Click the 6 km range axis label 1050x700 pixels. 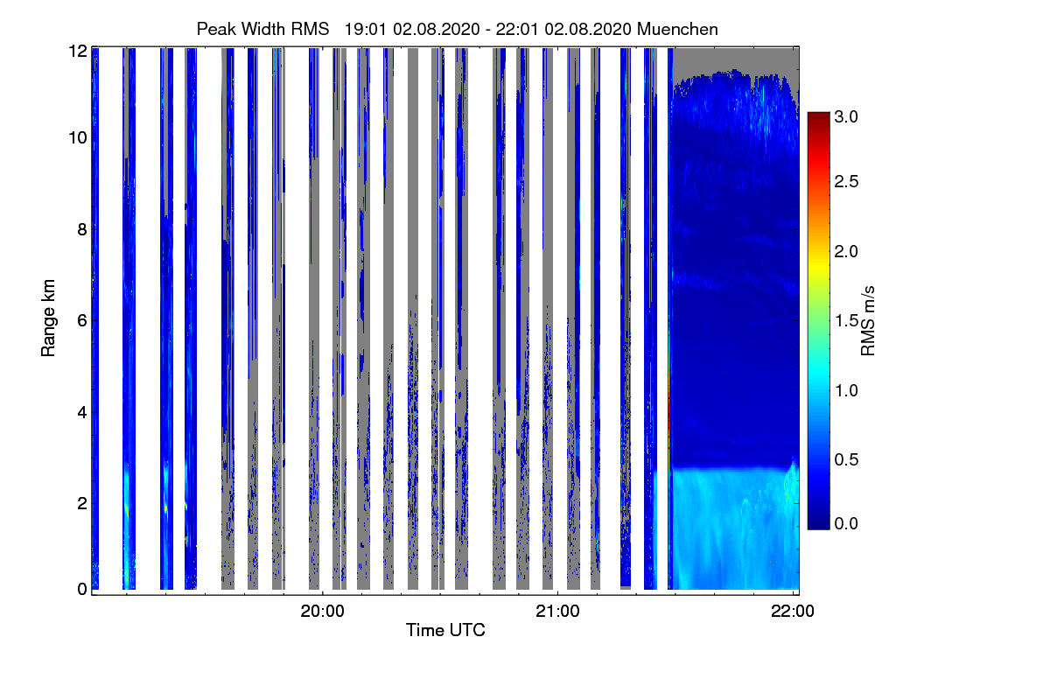[81, 320]
